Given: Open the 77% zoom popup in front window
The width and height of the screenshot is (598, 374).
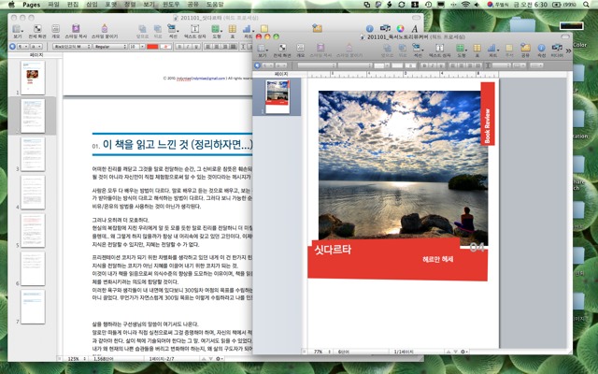Looking at the screenshot, I should 321,352.
